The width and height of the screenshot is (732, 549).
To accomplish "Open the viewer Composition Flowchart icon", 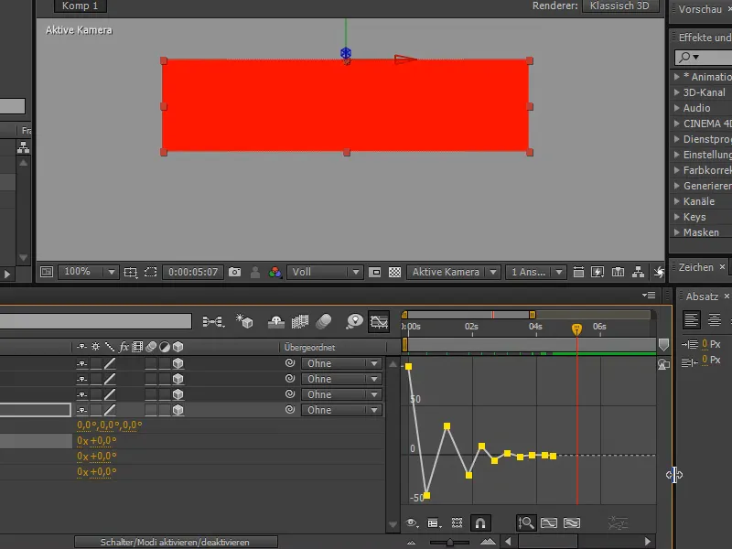I will 638,272.
